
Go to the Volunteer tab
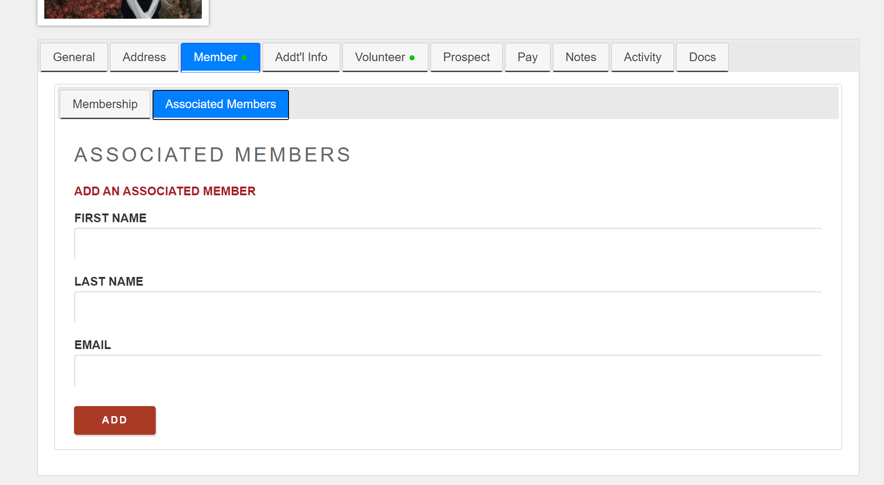point(385,57)
